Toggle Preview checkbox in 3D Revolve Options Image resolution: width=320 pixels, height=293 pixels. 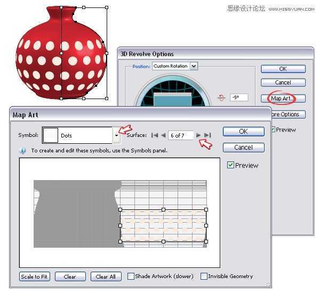pyautogui.click(x=273, y=129)
